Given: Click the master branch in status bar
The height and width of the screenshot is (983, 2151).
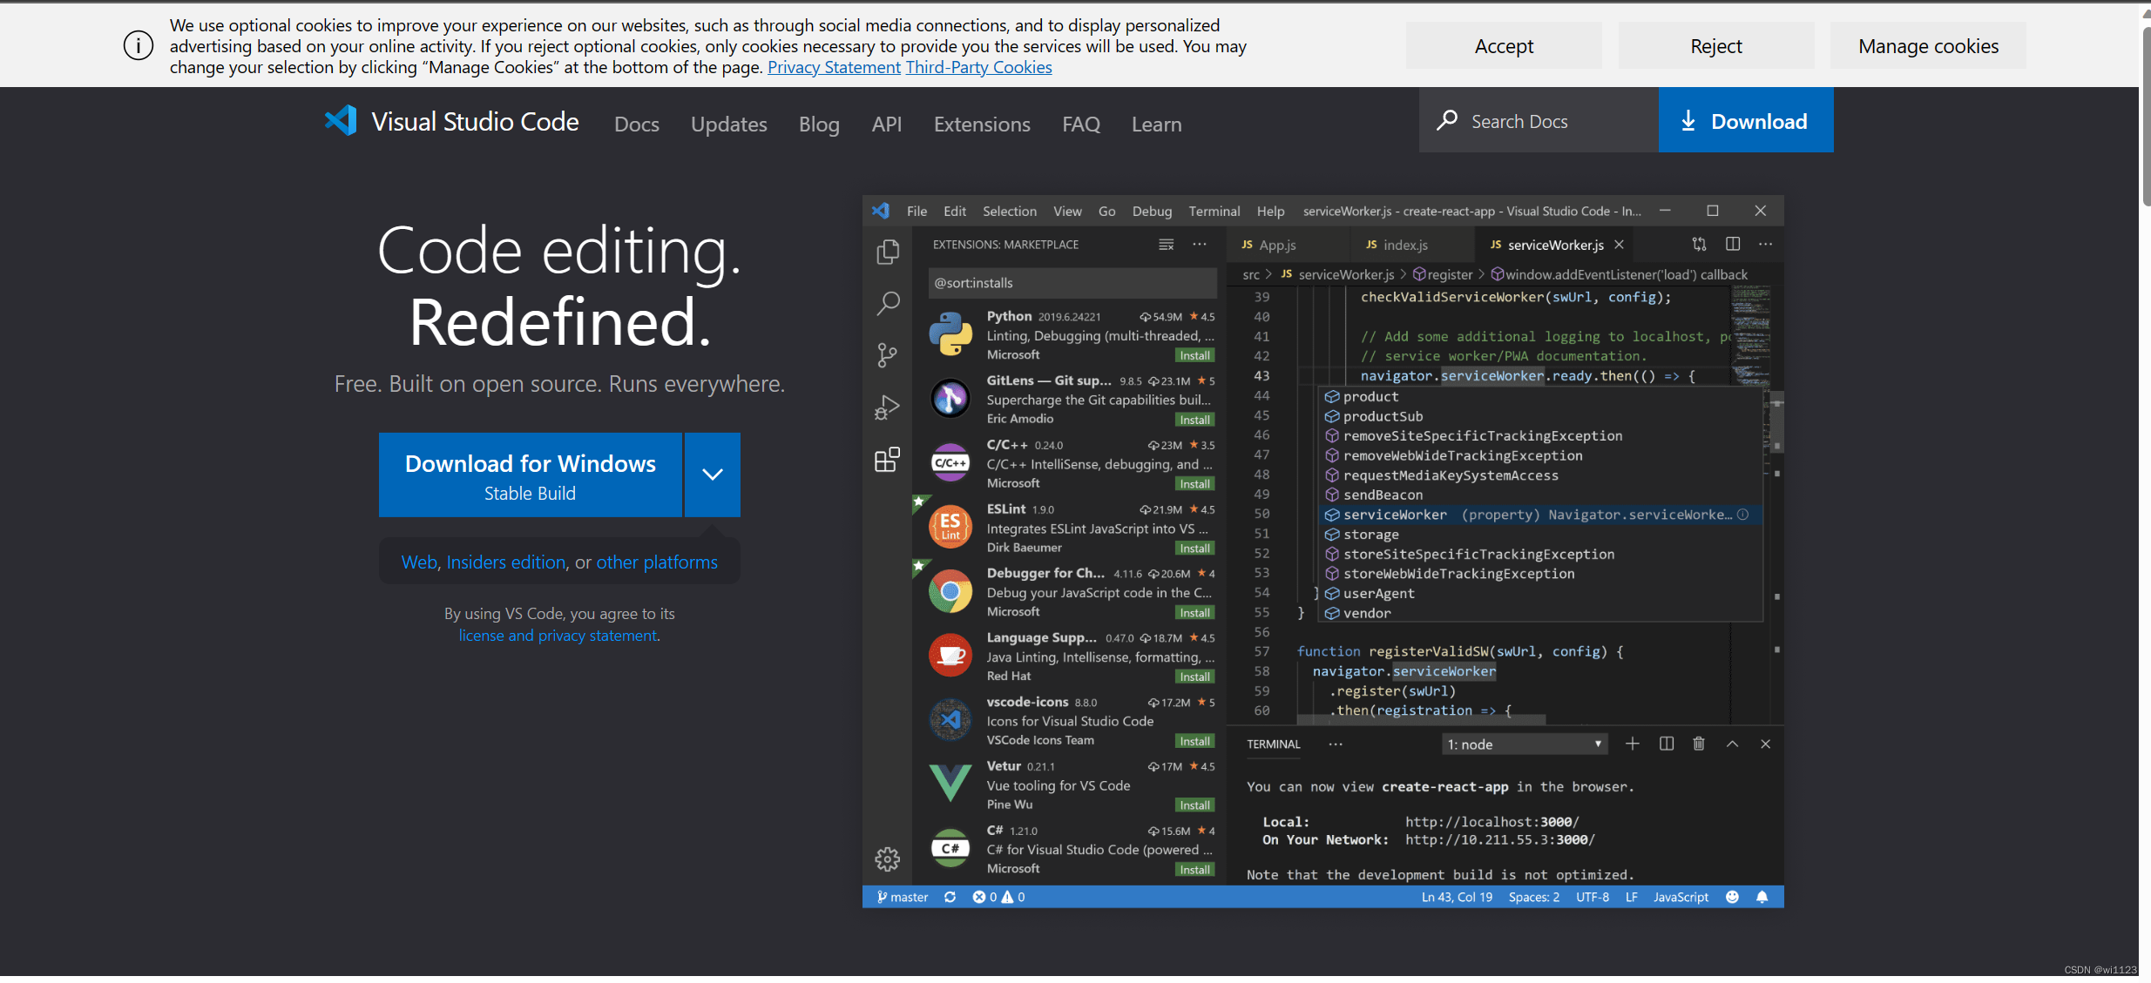Looking at the screenshot, I should pos(903,898).
